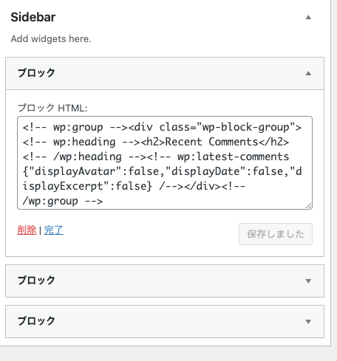Collapse the open ブロック widget arrow
This screenshot has width=337, height=361.
(x=308, y=73)
